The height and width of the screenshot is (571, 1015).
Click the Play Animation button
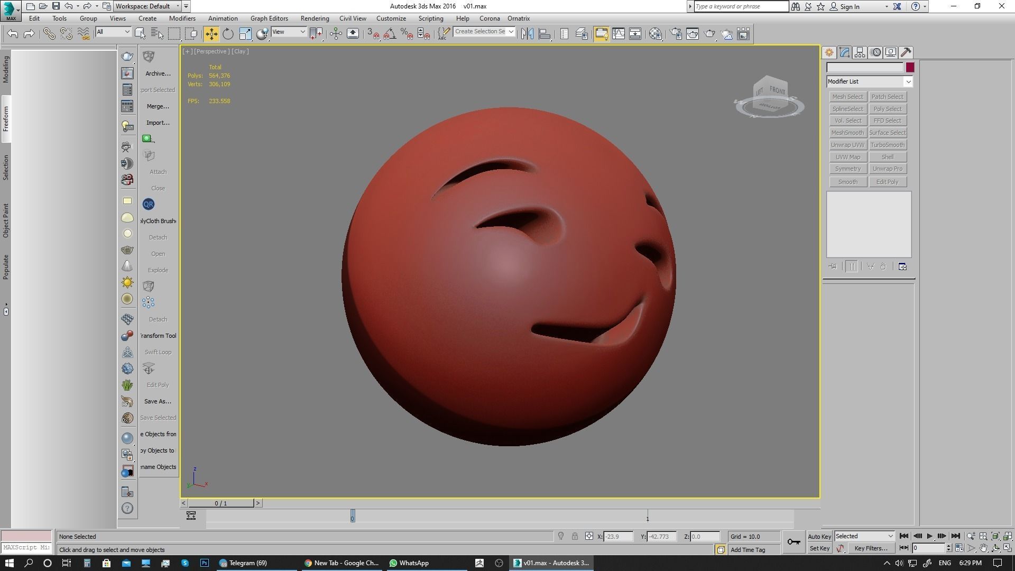pos(929,536)
